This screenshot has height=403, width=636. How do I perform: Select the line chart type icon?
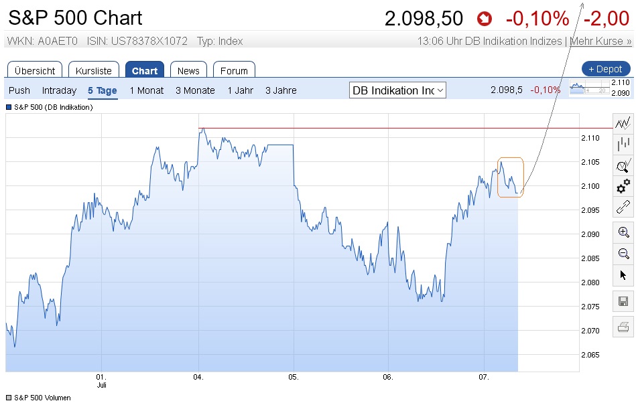pyautogui.click(x=623, y=123)
